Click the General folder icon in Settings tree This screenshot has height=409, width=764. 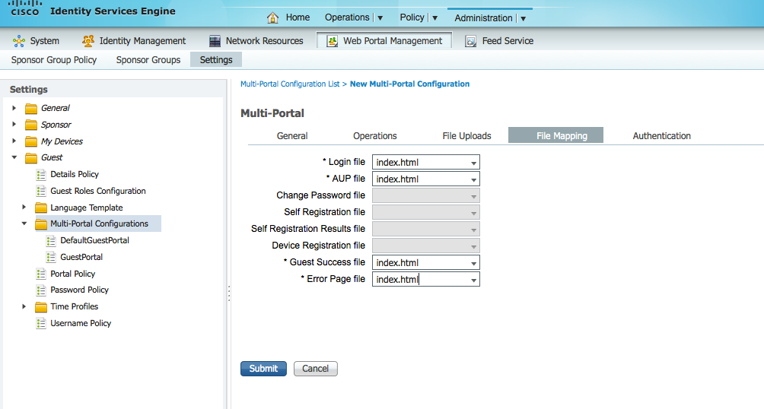(x=31, y=108)
